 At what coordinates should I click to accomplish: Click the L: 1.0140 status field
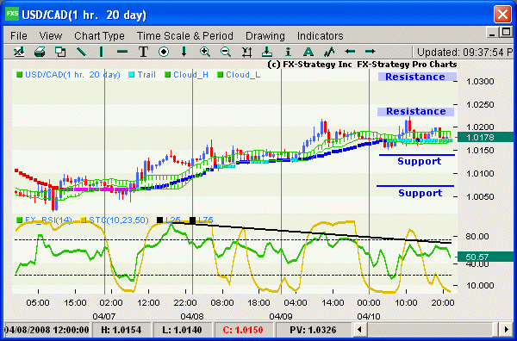[183, 330]
